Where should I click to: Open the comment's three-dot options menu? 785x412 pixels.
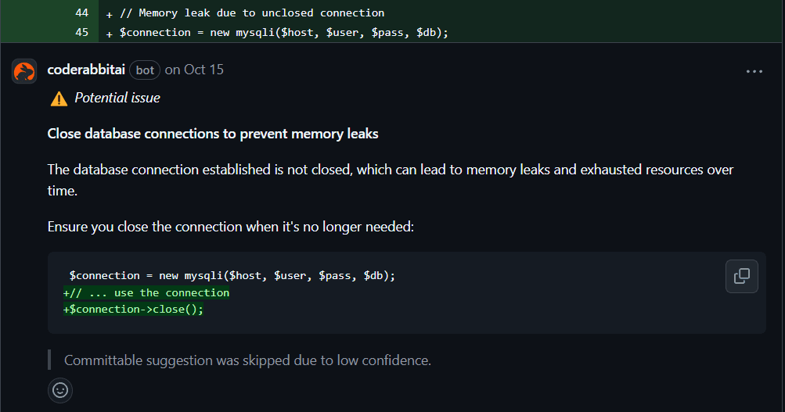coord(754,71)
